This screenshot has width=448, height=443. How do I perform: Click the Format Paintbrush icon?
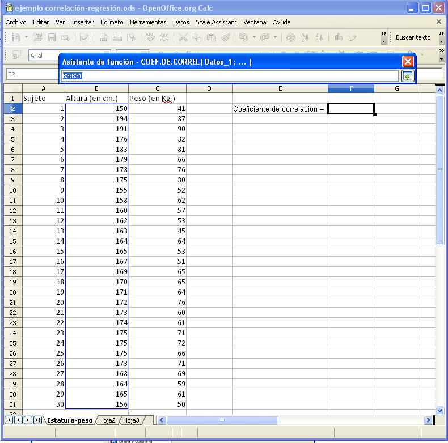click(225, 38)
